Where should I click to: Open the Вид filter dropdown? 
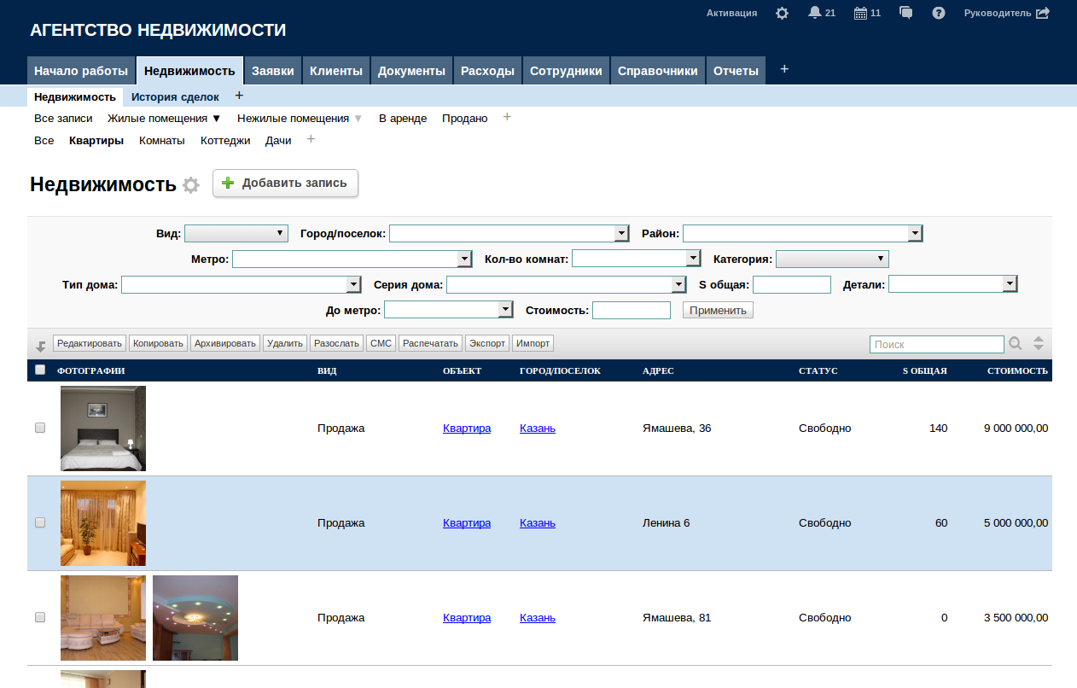(x=236, y=233)
